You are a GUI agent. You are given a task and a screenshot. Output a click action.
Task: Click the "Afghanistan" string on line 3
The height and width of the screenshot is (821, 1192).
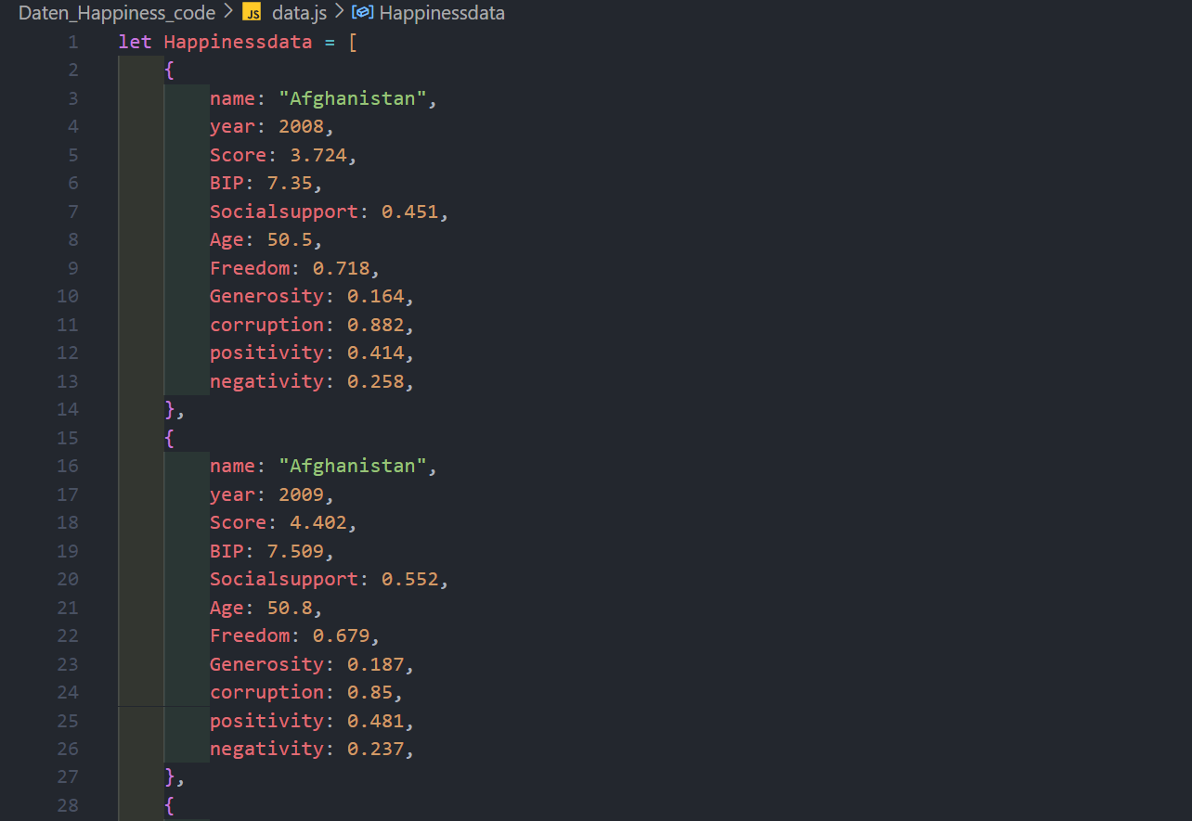352,98
